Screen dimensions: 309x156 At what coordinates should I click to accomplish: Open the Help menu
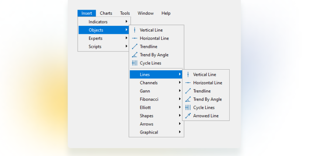[x=166, y=13]
